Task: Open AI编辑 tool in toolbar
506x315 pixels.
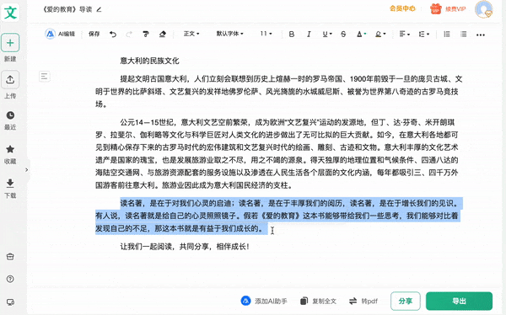Action: click(x=60, y=34)
